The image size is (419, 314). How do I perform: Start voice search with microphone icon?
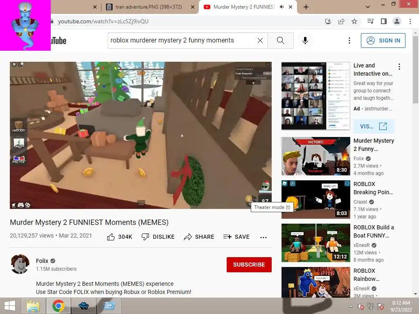tap(305, 40)
